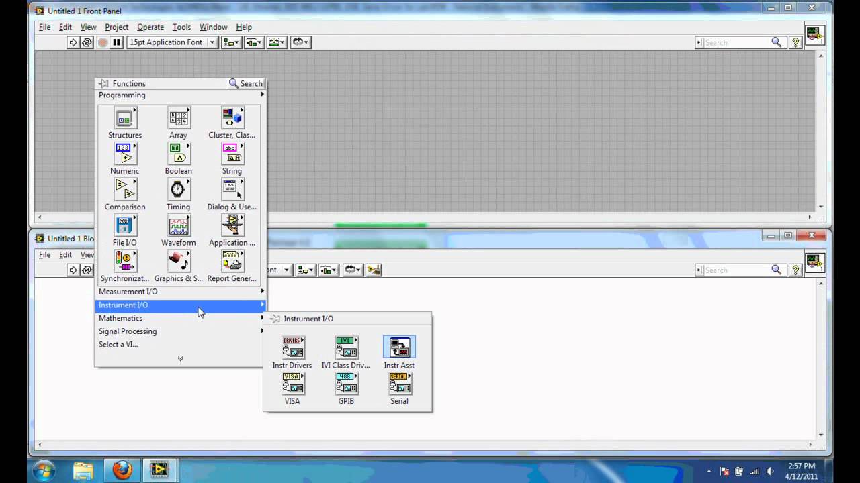Open Front Panel Edit menu

(x=65, y=27)
